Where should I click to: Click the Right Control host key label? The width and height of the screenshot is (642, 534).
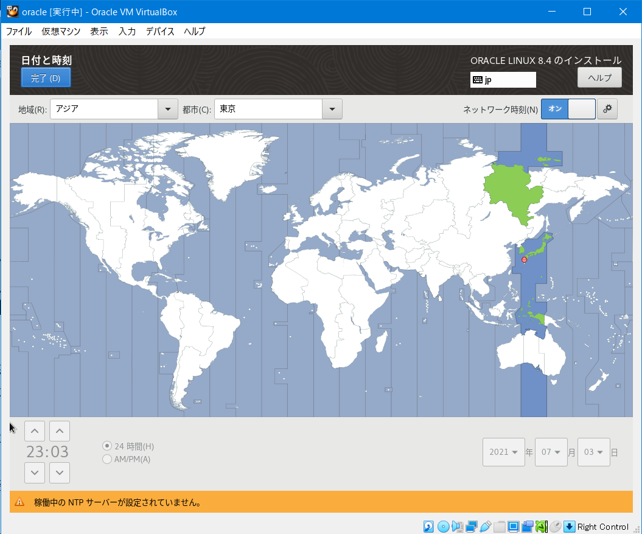click(x=602, y=527)
